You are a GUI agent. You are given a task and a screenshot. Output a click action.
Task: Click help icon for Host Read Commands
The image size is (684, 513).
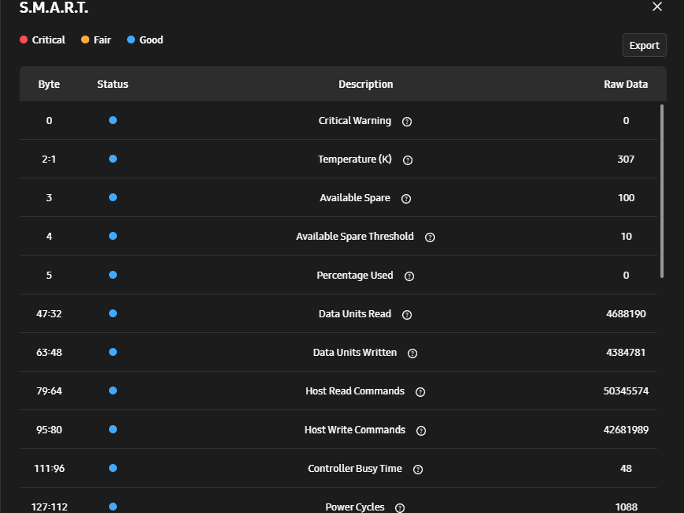[x=420, y=392]
